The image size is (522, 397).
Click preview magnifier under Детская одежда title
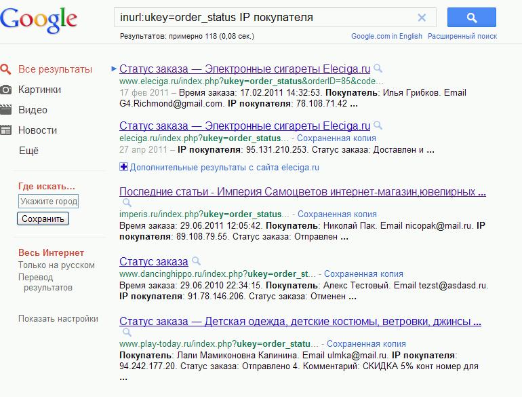pyautogui.click(x=127, y=332)
